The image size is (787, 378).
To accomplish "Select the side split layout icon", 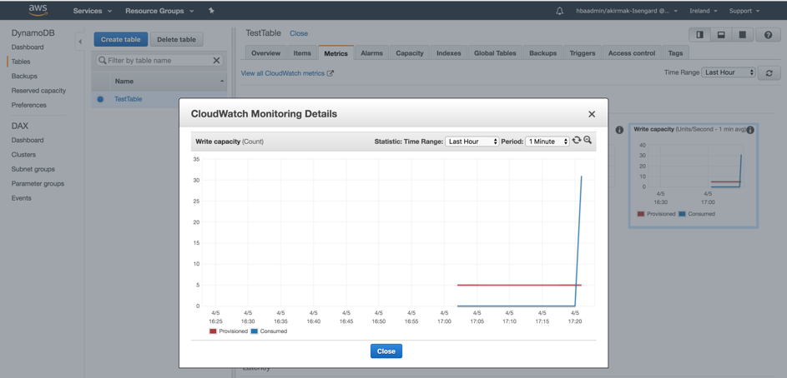I will coord(699,34).
